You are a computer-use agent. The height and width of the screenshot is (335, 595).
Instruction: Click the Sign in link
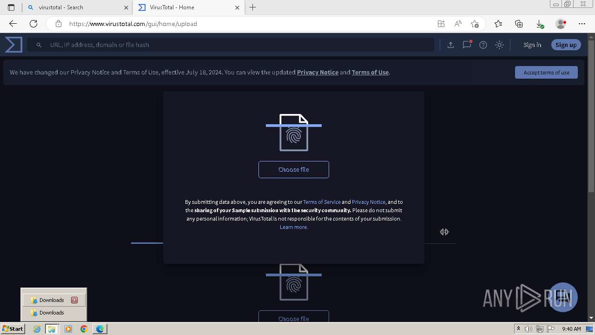tap(532, 45)
